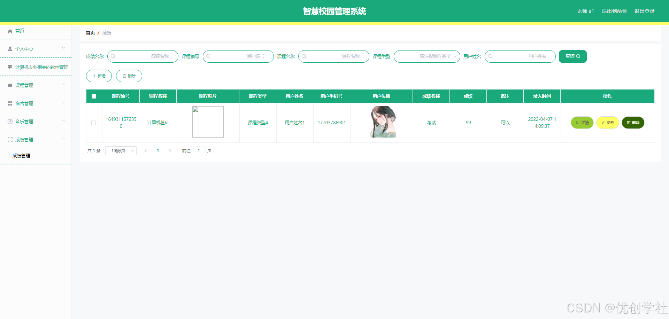Click the search icon in 课程编号 field

(208, 56)
